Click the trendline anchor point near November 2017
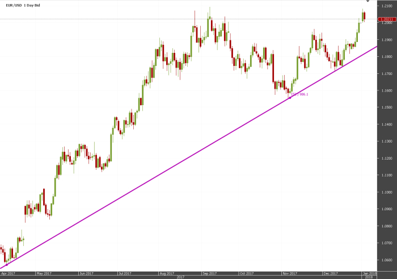The width and height of the screenshot is (397, 279). tap(290, 98)
